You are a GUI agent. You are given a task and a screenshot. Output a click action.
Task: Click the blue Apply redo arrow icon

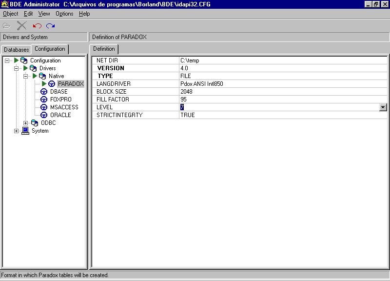point(51,26)
